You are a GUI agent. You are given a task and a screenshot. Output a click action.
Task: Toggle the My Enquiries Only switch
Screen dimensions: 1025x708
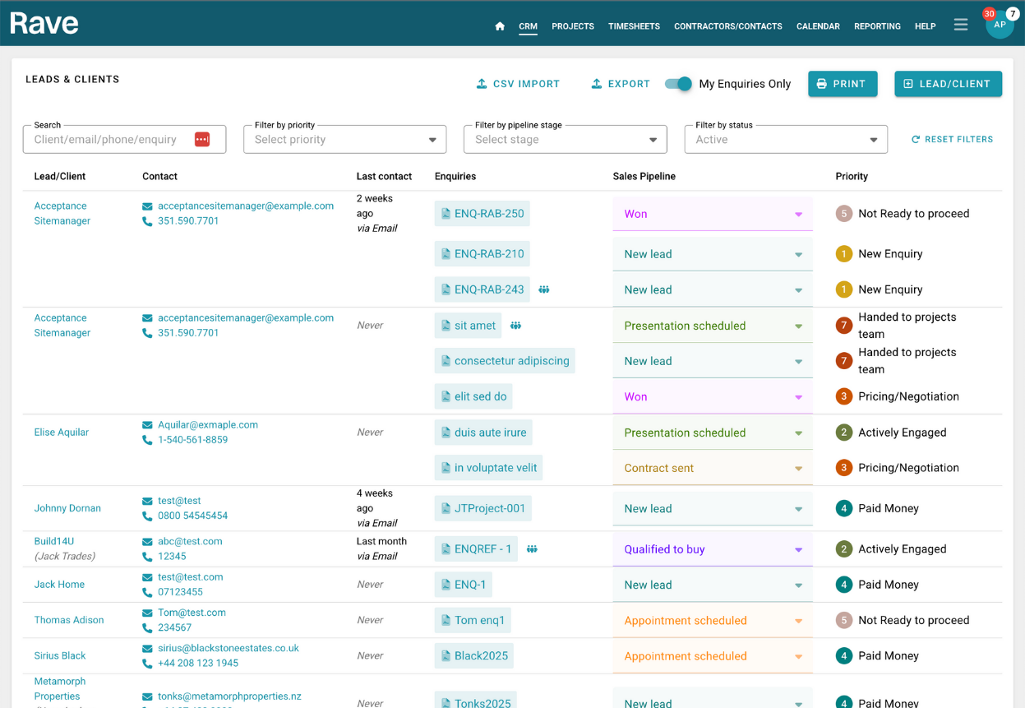pos(678,84)
